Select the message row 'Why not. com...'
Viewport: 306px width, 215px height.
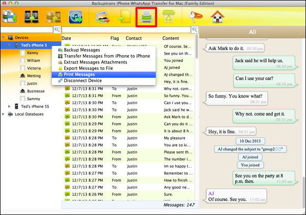[129, 89]
